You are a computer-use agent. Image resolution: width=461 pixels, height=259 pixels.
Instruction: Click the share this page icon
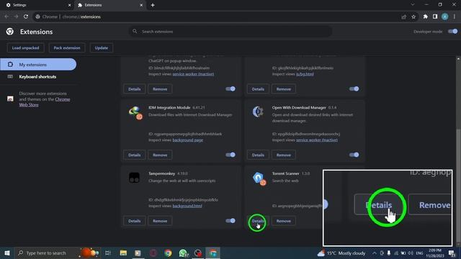(403, 17)
